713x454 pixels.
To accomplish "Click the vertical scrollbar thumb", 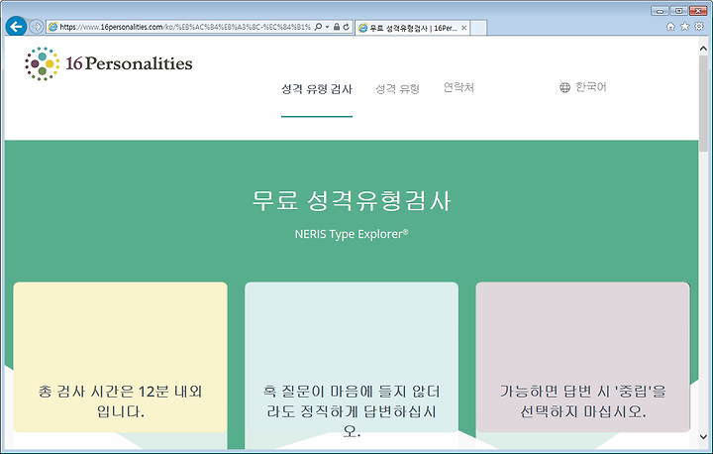I will coord(703,103).
